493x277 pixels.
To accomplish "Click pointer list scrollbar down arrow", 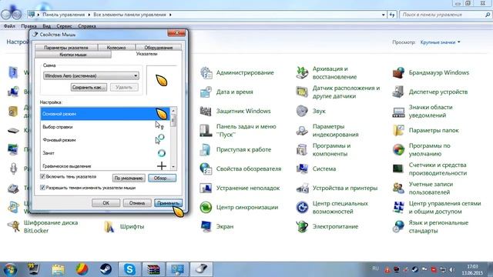I will 173,167.
